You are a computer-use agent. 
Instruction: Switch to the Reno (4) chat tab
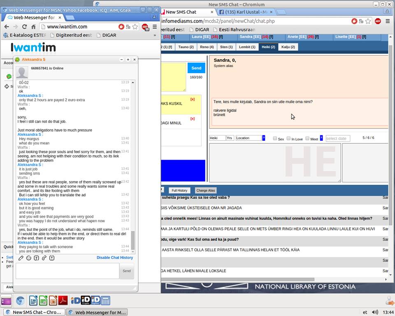click(207, 47)
